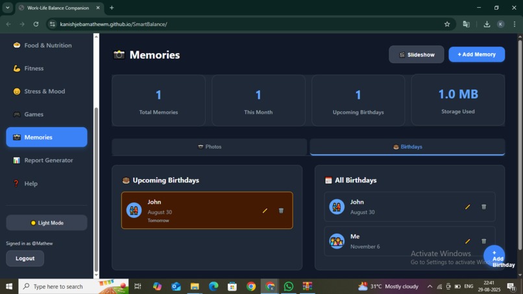Click the Total Memories stat card

click(x=158, y=101)
